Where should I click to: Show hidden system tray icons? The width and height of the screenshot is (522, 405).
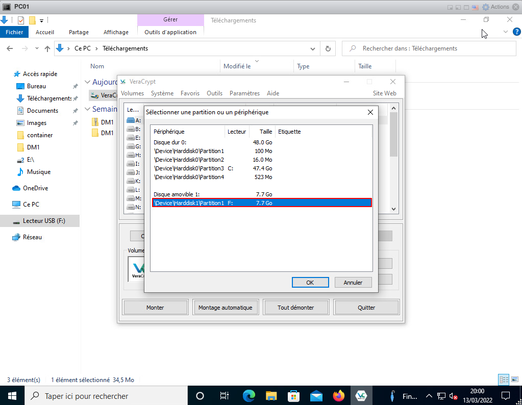(429, 396)
